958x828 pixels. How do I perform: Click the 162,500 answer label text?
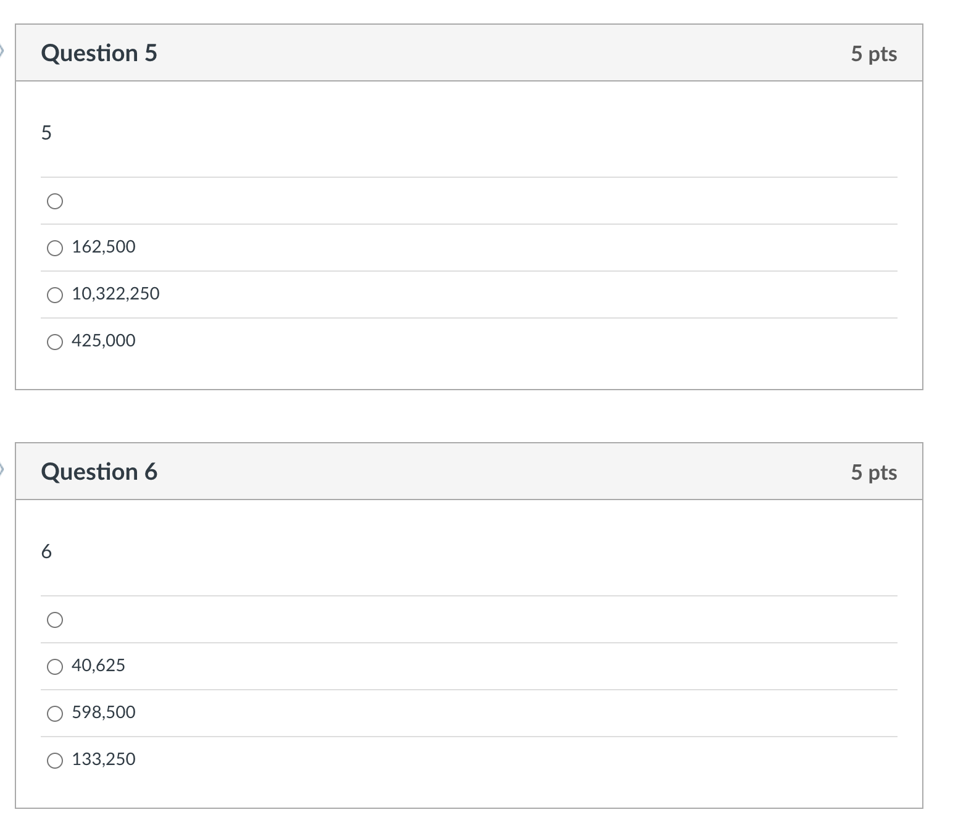pyautogui.click(x=104, y=247)
